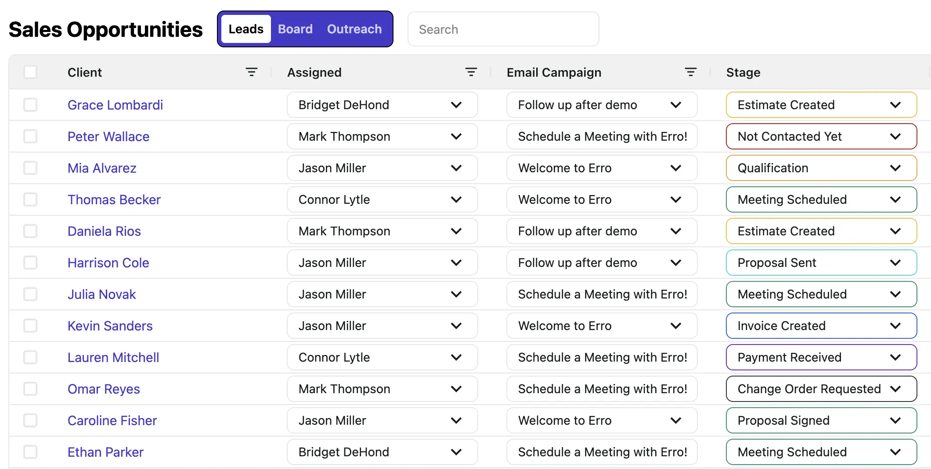931x469 pixels.
Task: Click the chevron beside Peter Wallace's Mark Thompson
Action: coord(456,137)
